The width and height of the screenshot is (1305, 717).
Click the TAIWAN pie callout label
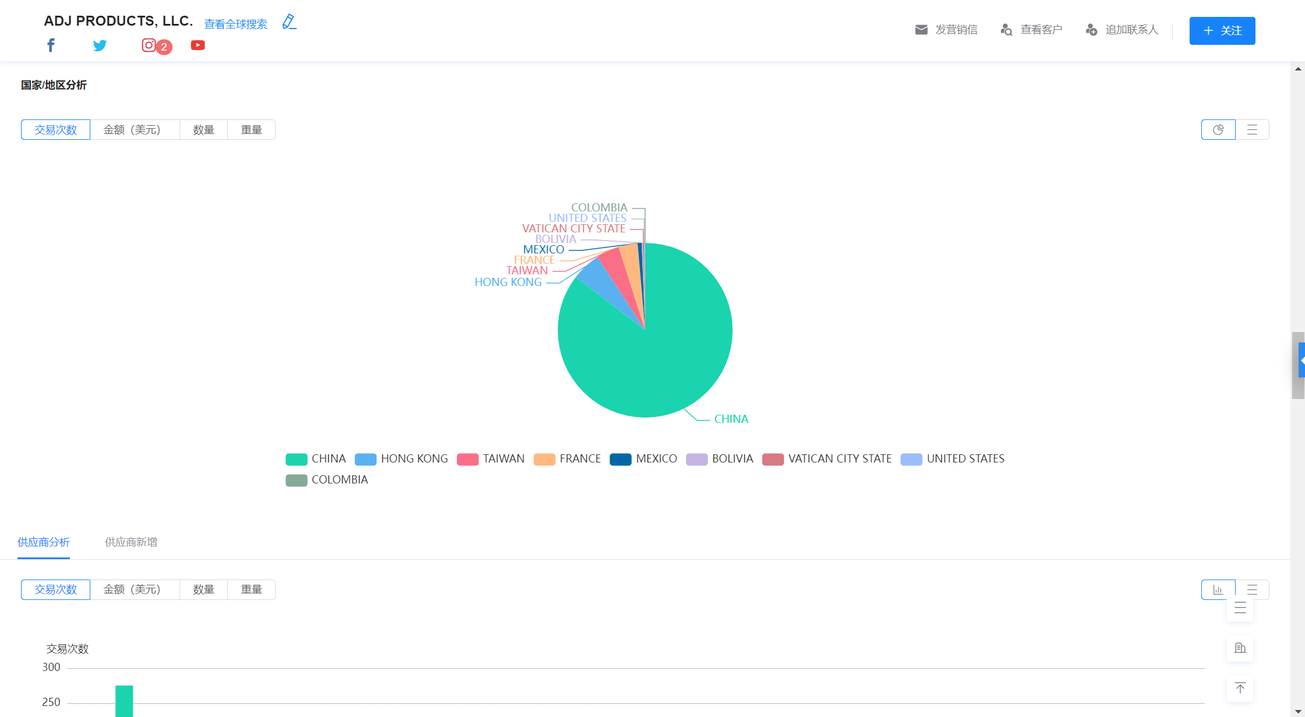point(527,271)
